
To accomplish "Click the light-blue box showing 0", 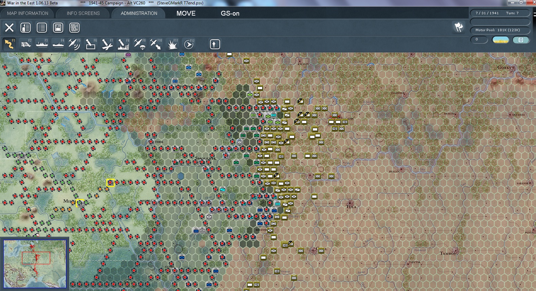I will pyautogui.click(x=521, y=40).
